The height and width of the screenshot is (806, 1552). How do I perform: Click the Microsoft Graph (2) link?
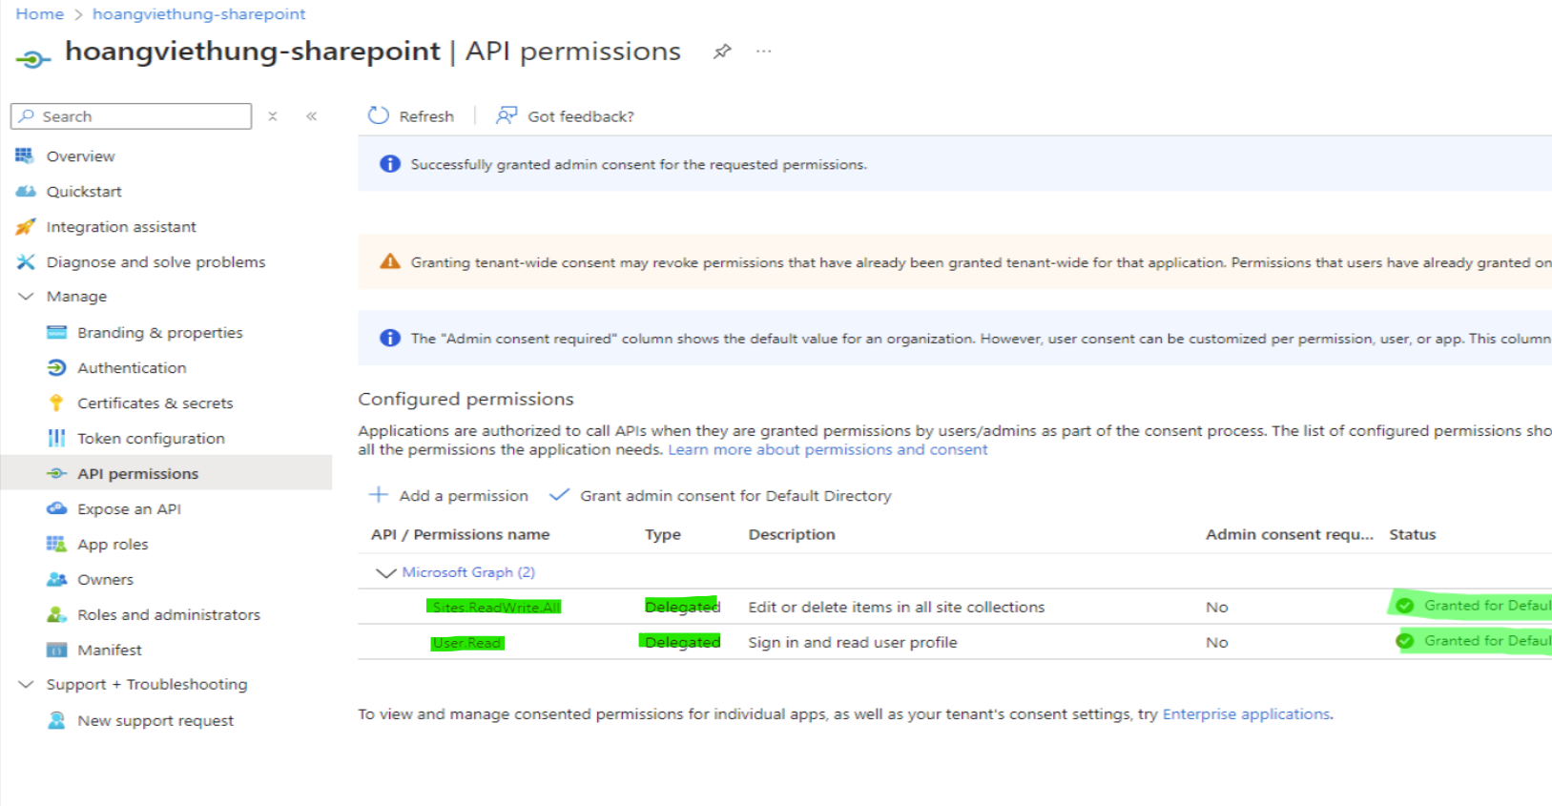coord(468,572)
